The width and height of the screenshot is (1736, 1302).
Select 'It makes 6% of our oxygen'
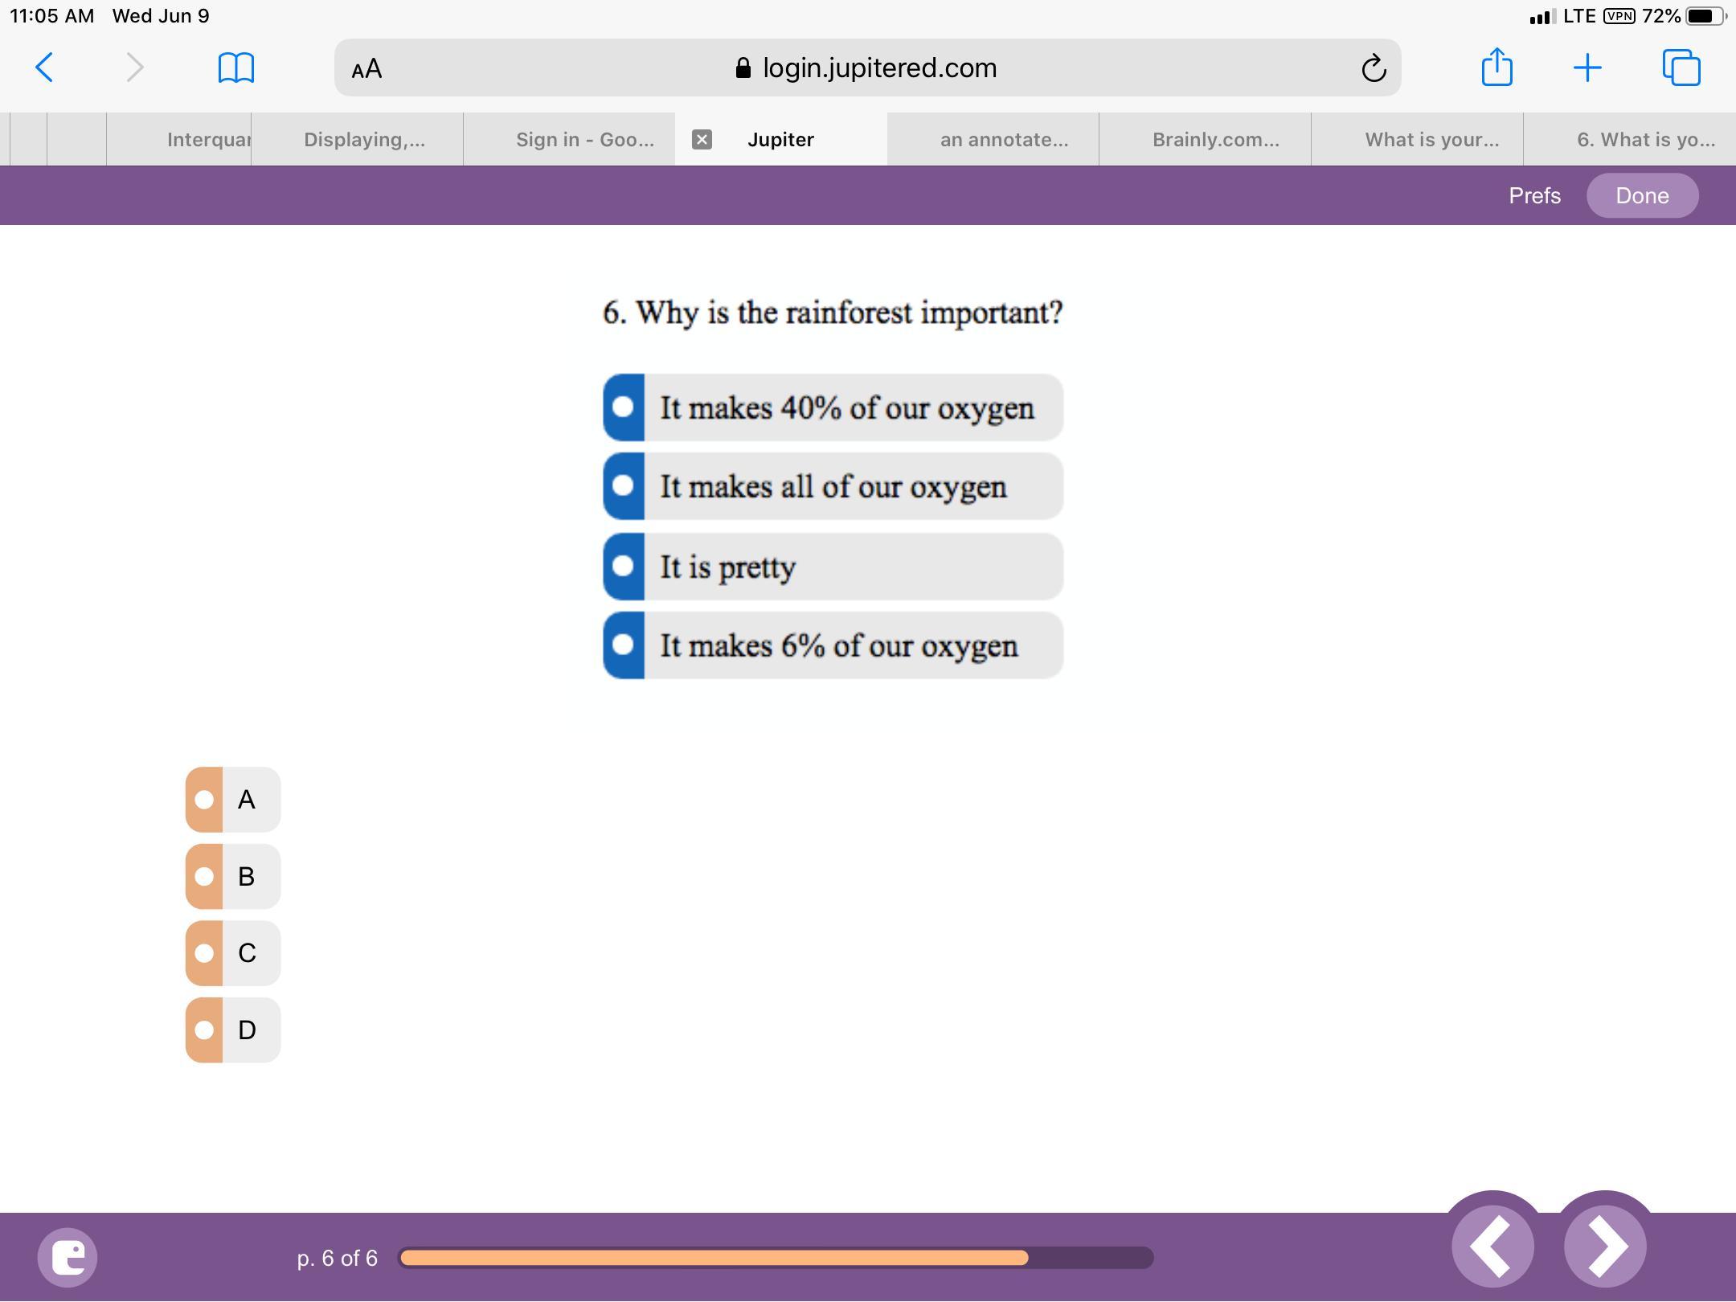833,645
